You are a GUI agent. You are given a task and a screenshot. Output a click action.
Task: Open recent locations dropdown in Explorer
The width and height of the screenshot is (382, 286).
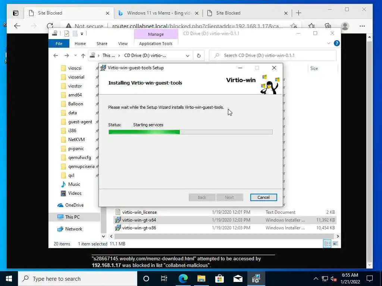coord(75,55)
